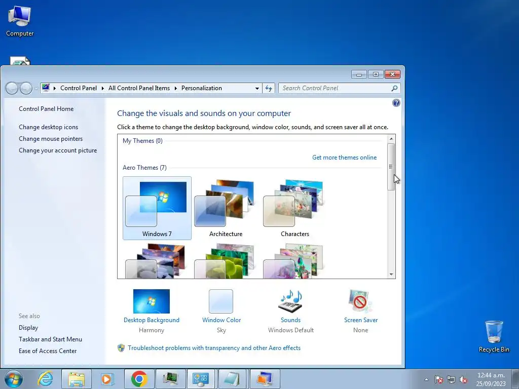Click the Sounds text link

click(290, 320)
